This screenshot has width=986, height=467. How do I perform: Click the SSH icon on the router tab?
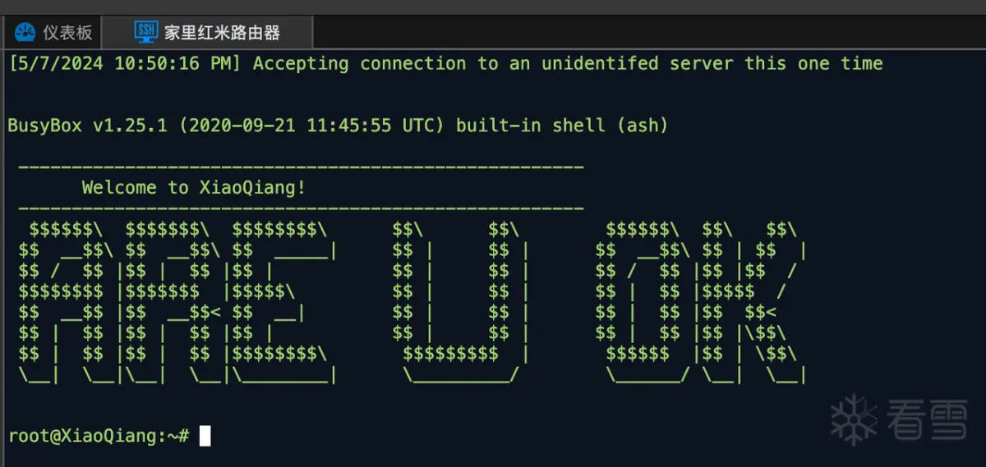tap(145, 33)
